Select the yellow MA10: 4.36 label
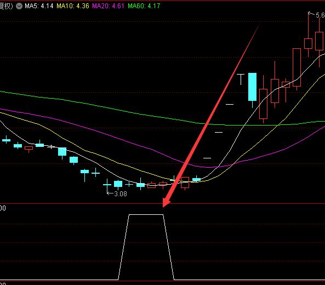325x285 pixels. pos(73,6)
